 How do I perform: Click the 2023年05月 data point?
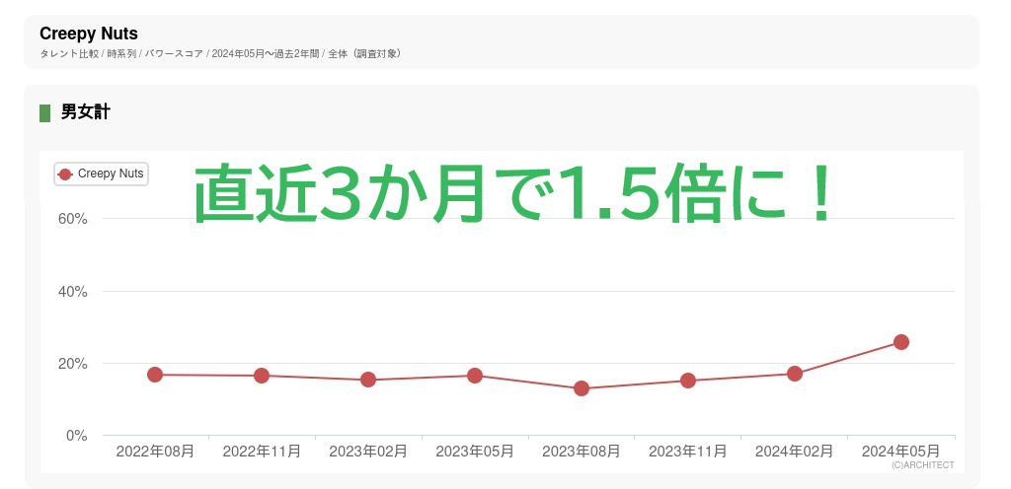tap(475, 376)
